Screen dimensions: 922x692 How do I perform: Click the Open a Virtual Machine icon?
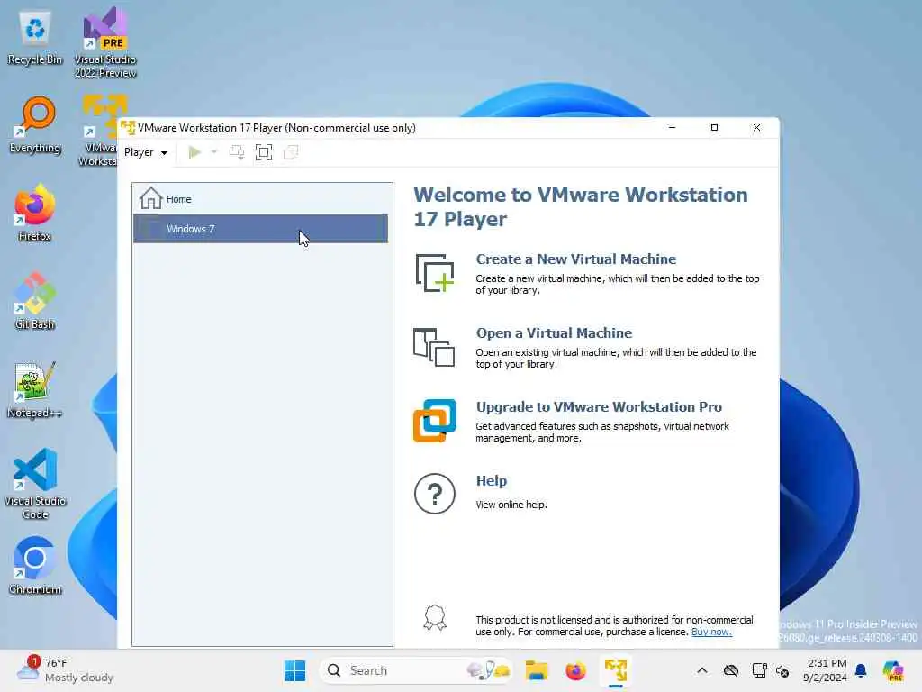(x=434, y=347)
